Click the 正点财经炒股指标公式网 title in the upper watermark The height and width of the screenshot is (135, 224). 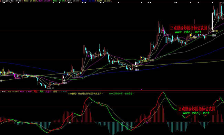coord(189,28)
